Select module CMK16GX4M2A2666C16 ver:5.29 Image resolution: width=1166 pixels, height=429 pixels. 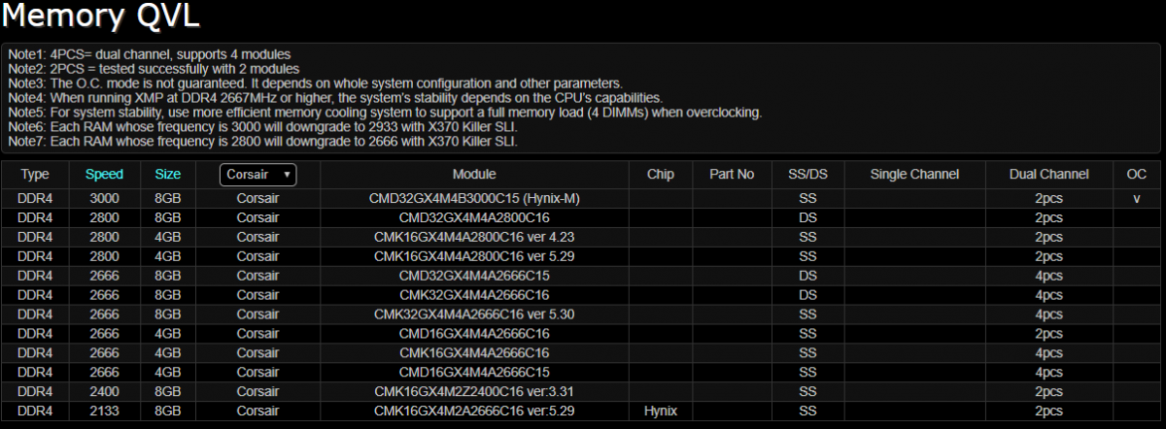pyautogui.click(x=474, y=412)
